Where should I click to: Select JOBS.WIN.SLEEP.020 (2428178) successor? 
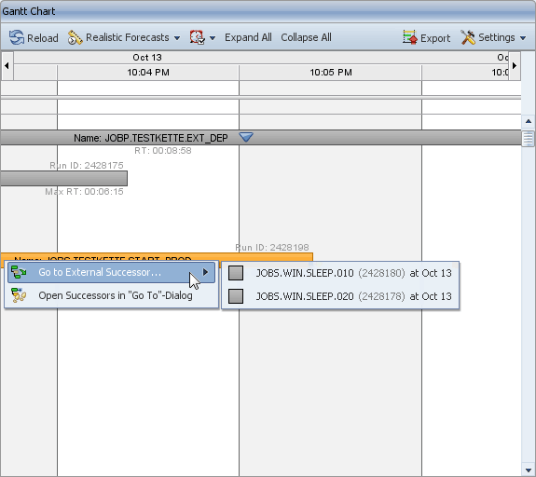[x=340, y=296]
